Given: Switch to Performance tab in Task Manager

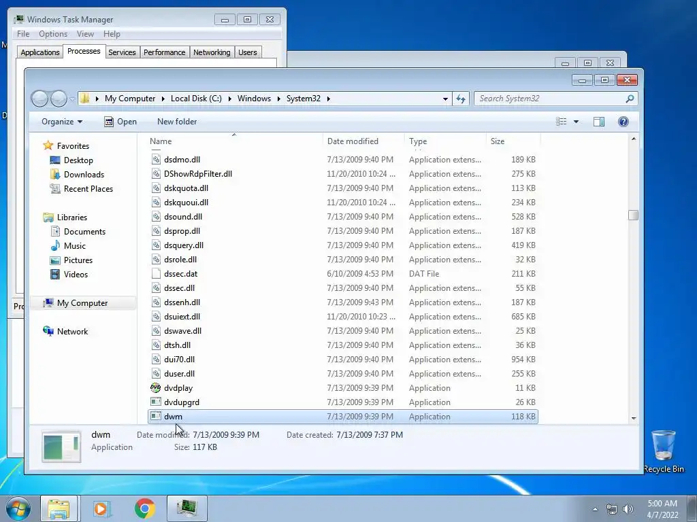Looking at the screenshot, I should point(165,52).
